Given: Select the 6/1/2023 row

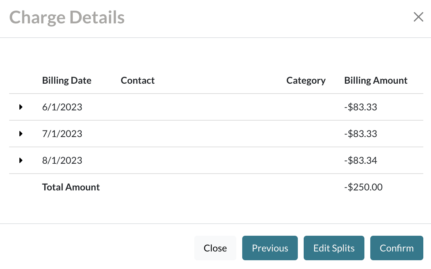Looking at the screenshot, I should click(62, 107).
